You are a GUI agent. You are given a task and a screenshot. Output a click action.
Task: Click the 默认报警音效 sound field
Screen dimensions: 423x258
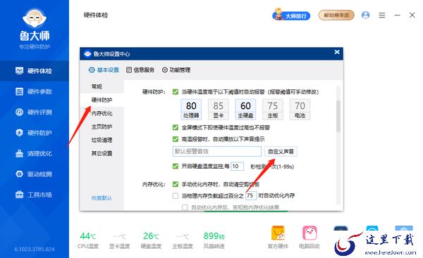pos(217,151)
